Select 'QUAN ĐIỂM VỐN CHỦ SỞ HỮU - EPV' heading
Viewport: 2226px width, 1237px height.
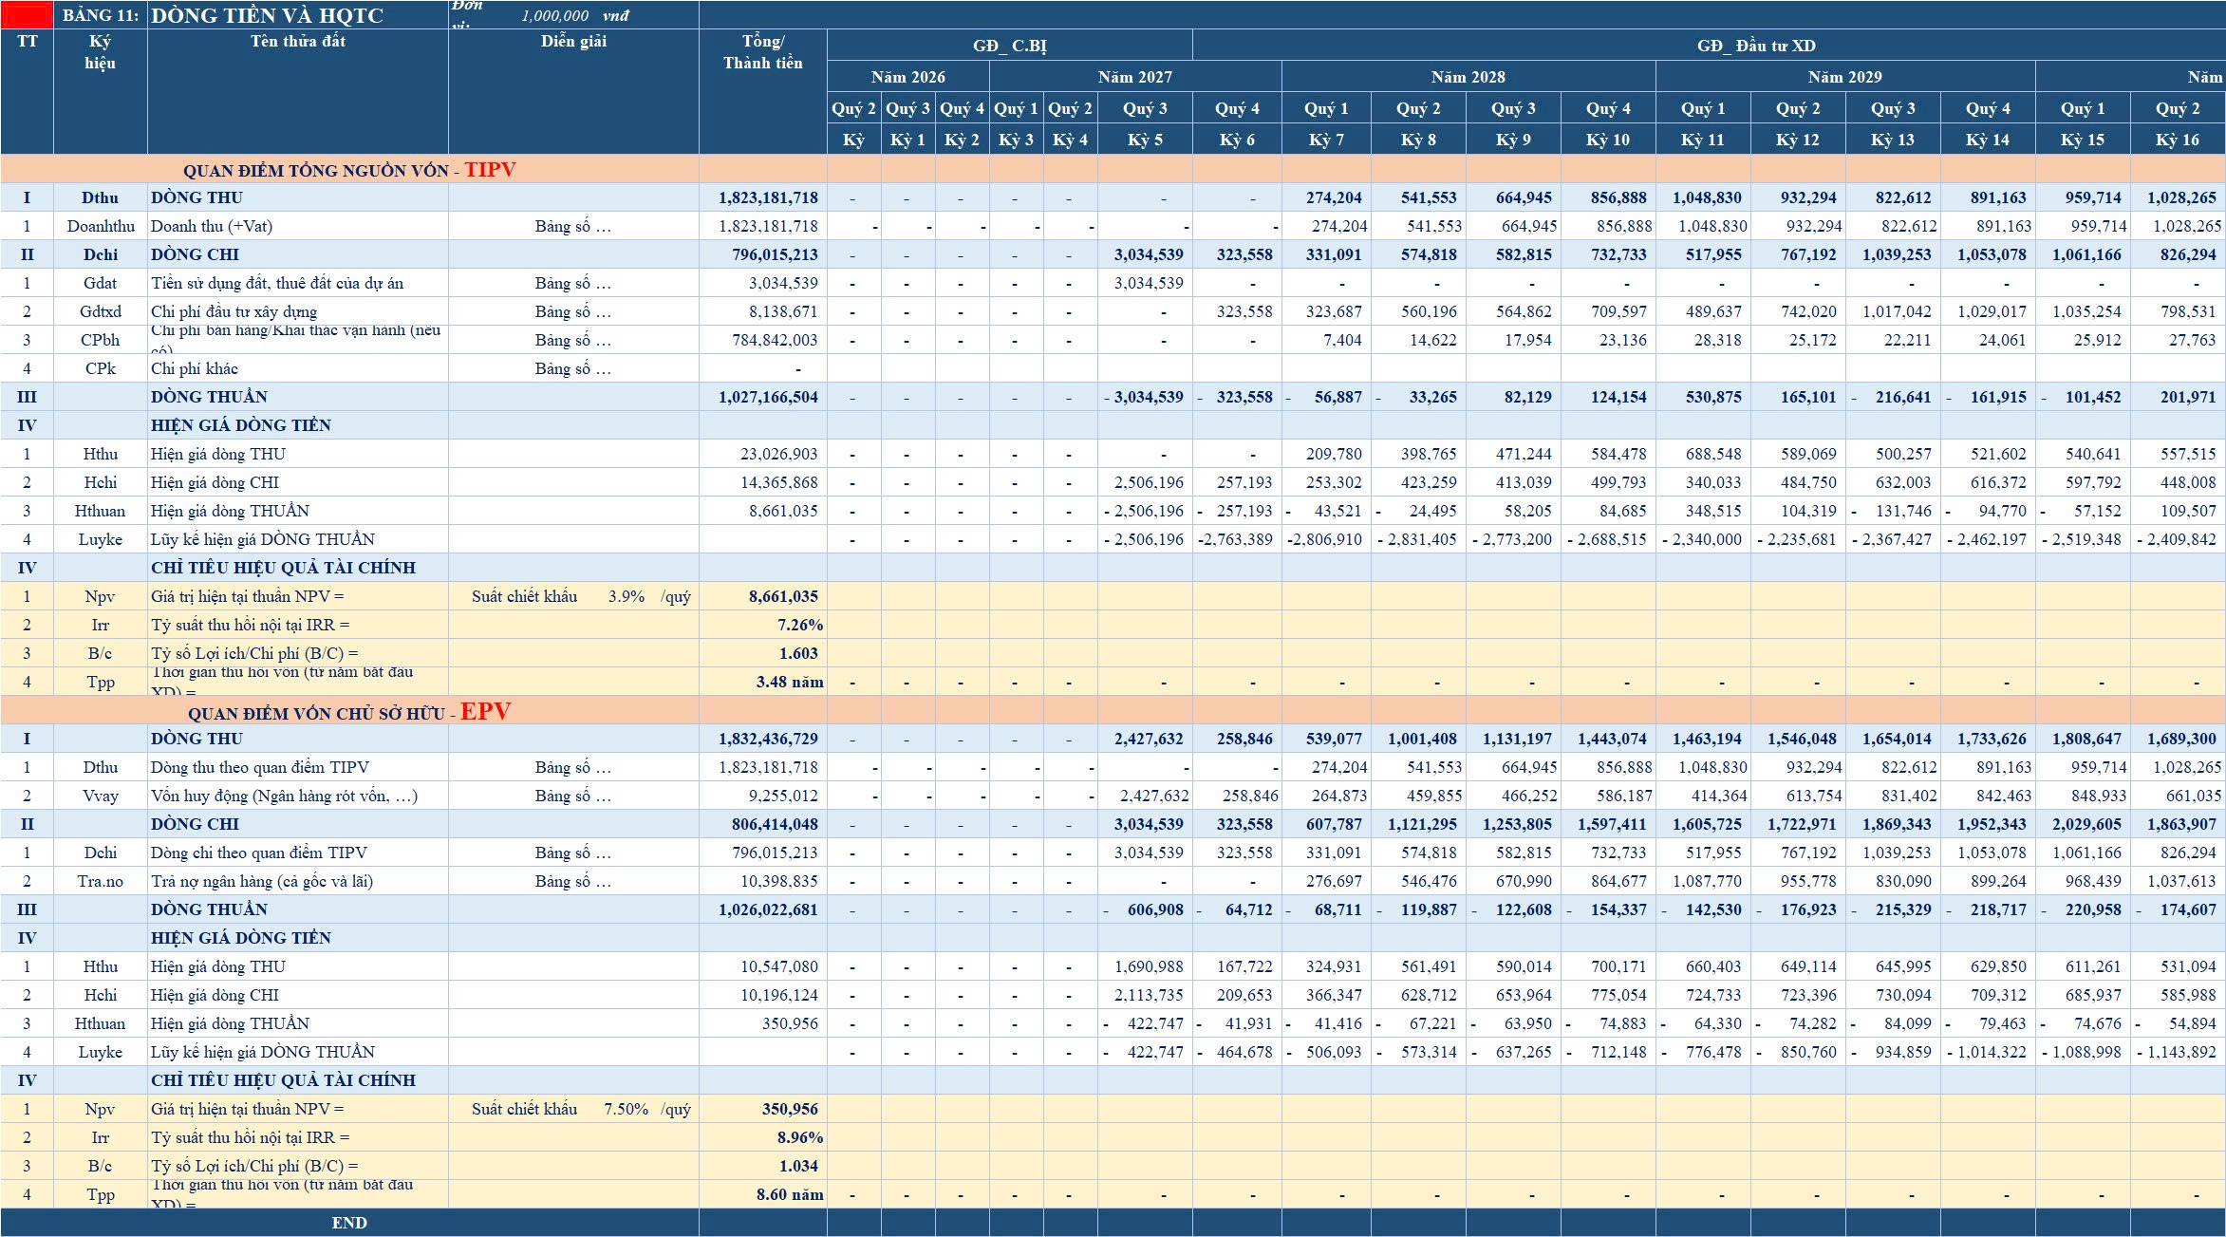[x=349, y=711]
